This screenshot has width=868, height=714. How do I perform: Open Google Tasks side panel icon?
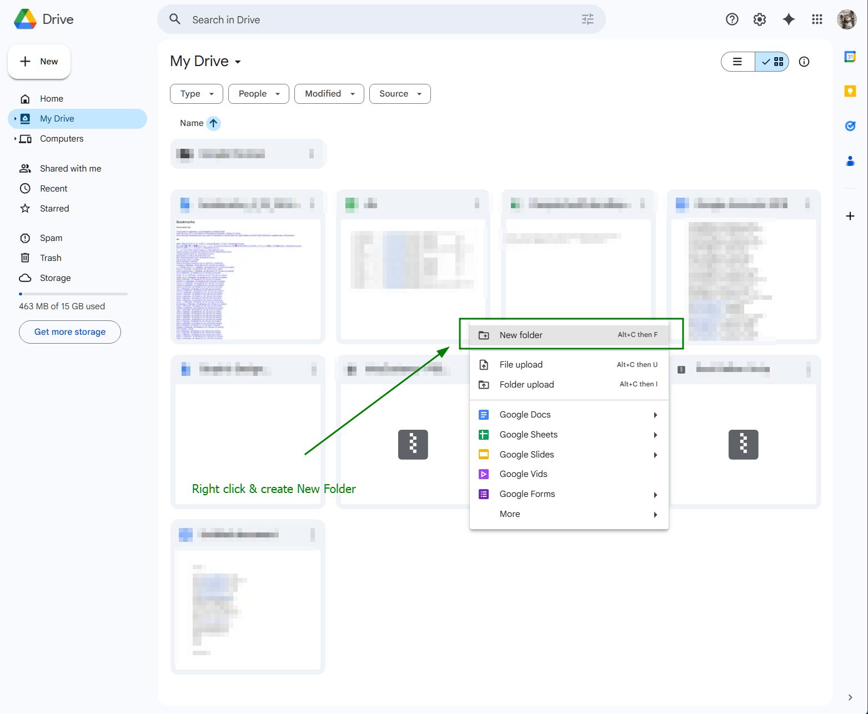pos(850,126)
